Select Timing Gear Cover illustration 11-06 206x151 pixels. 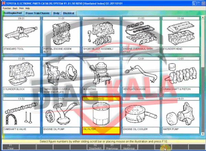(x=61, y=75)
